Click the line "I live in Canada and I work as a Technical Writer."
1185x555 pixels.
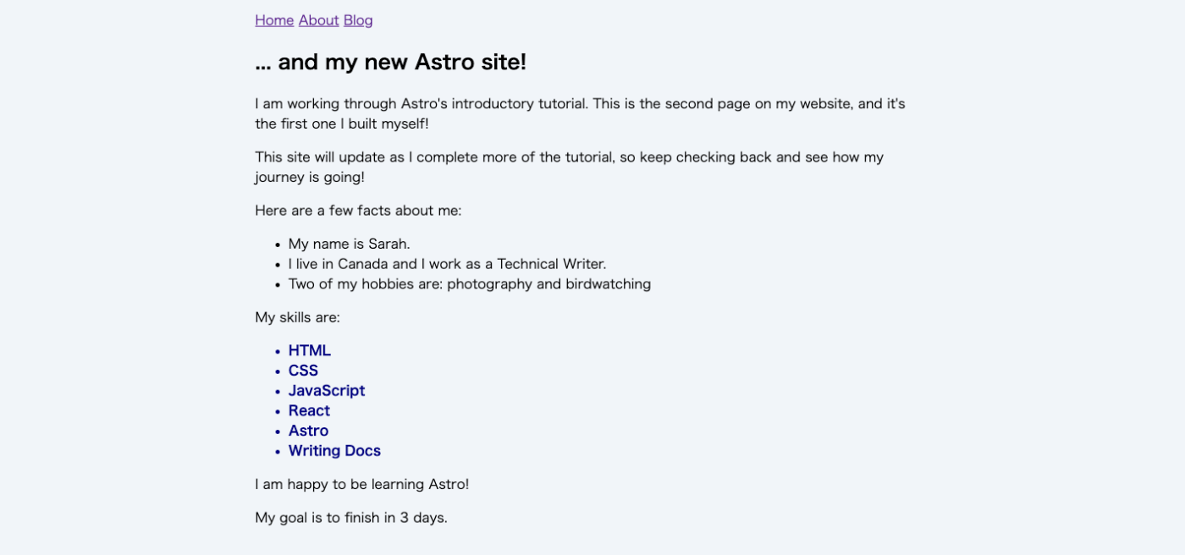(447, 264)
